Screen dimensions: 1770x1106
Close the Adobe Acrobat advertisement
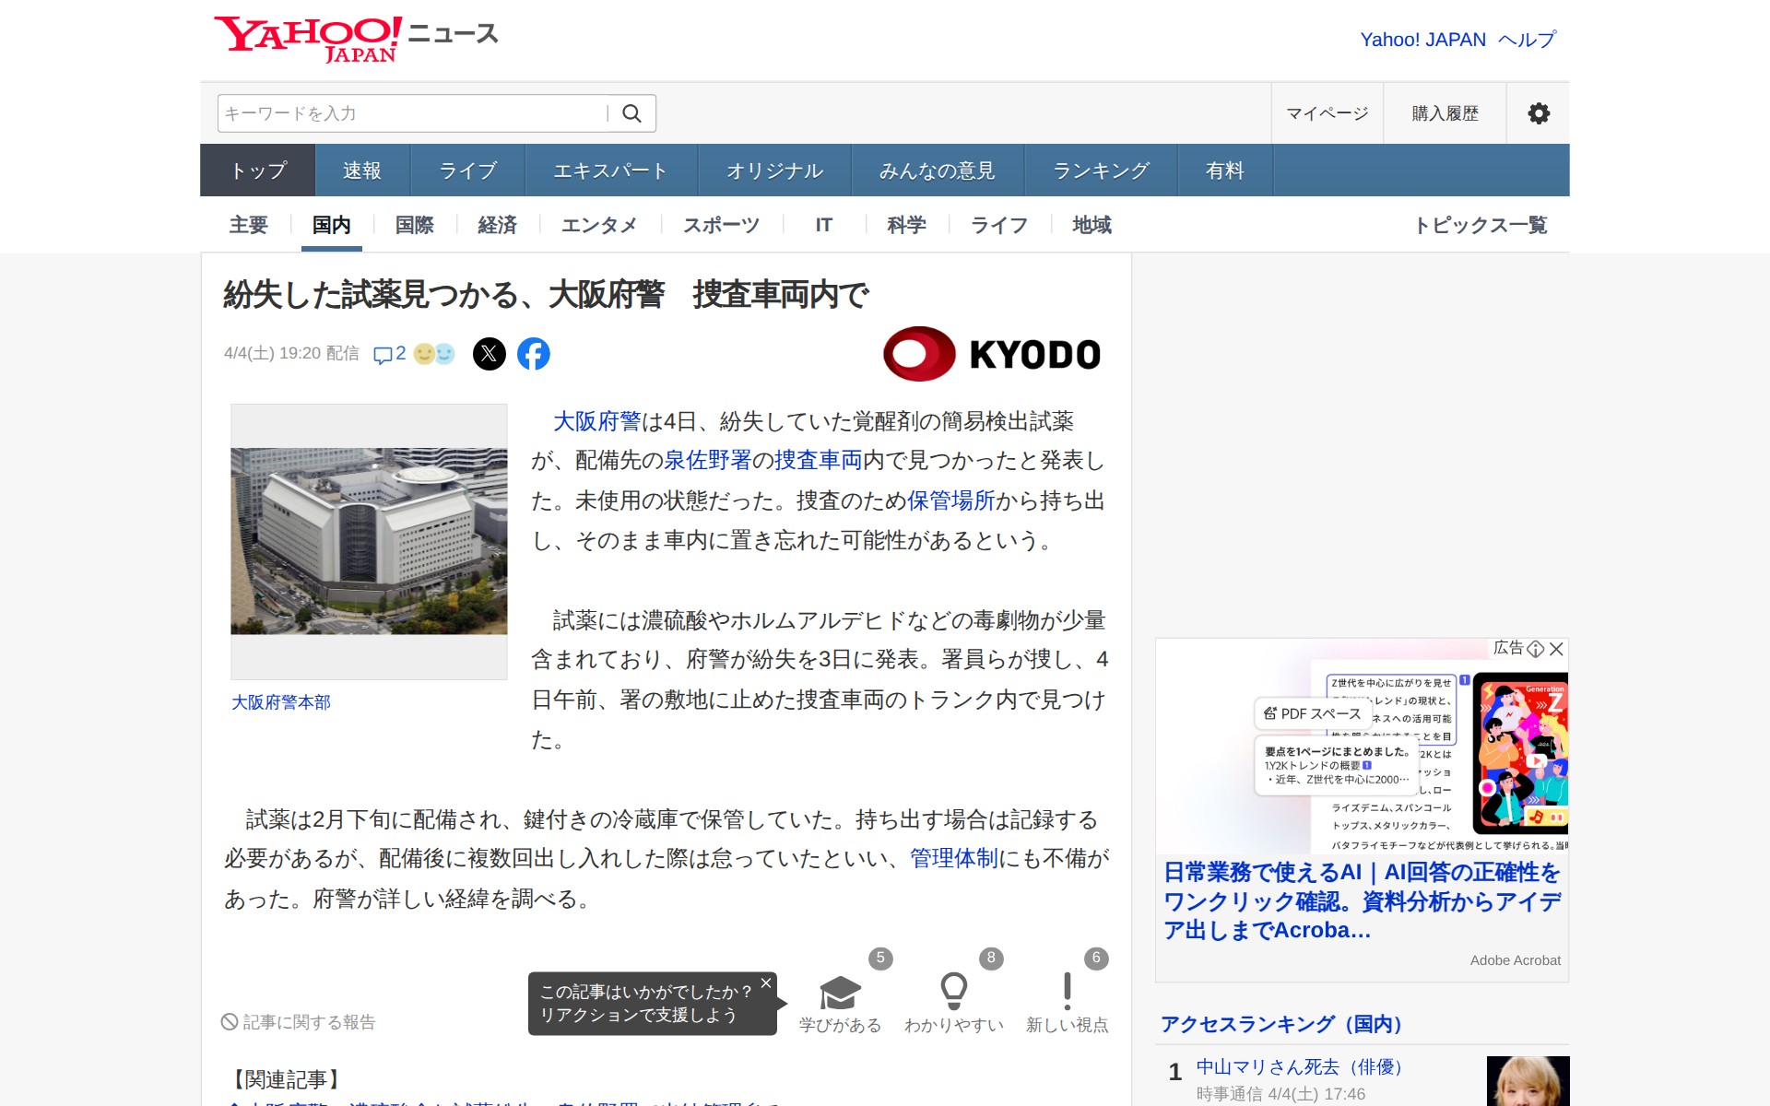(x=1556, y=650)
